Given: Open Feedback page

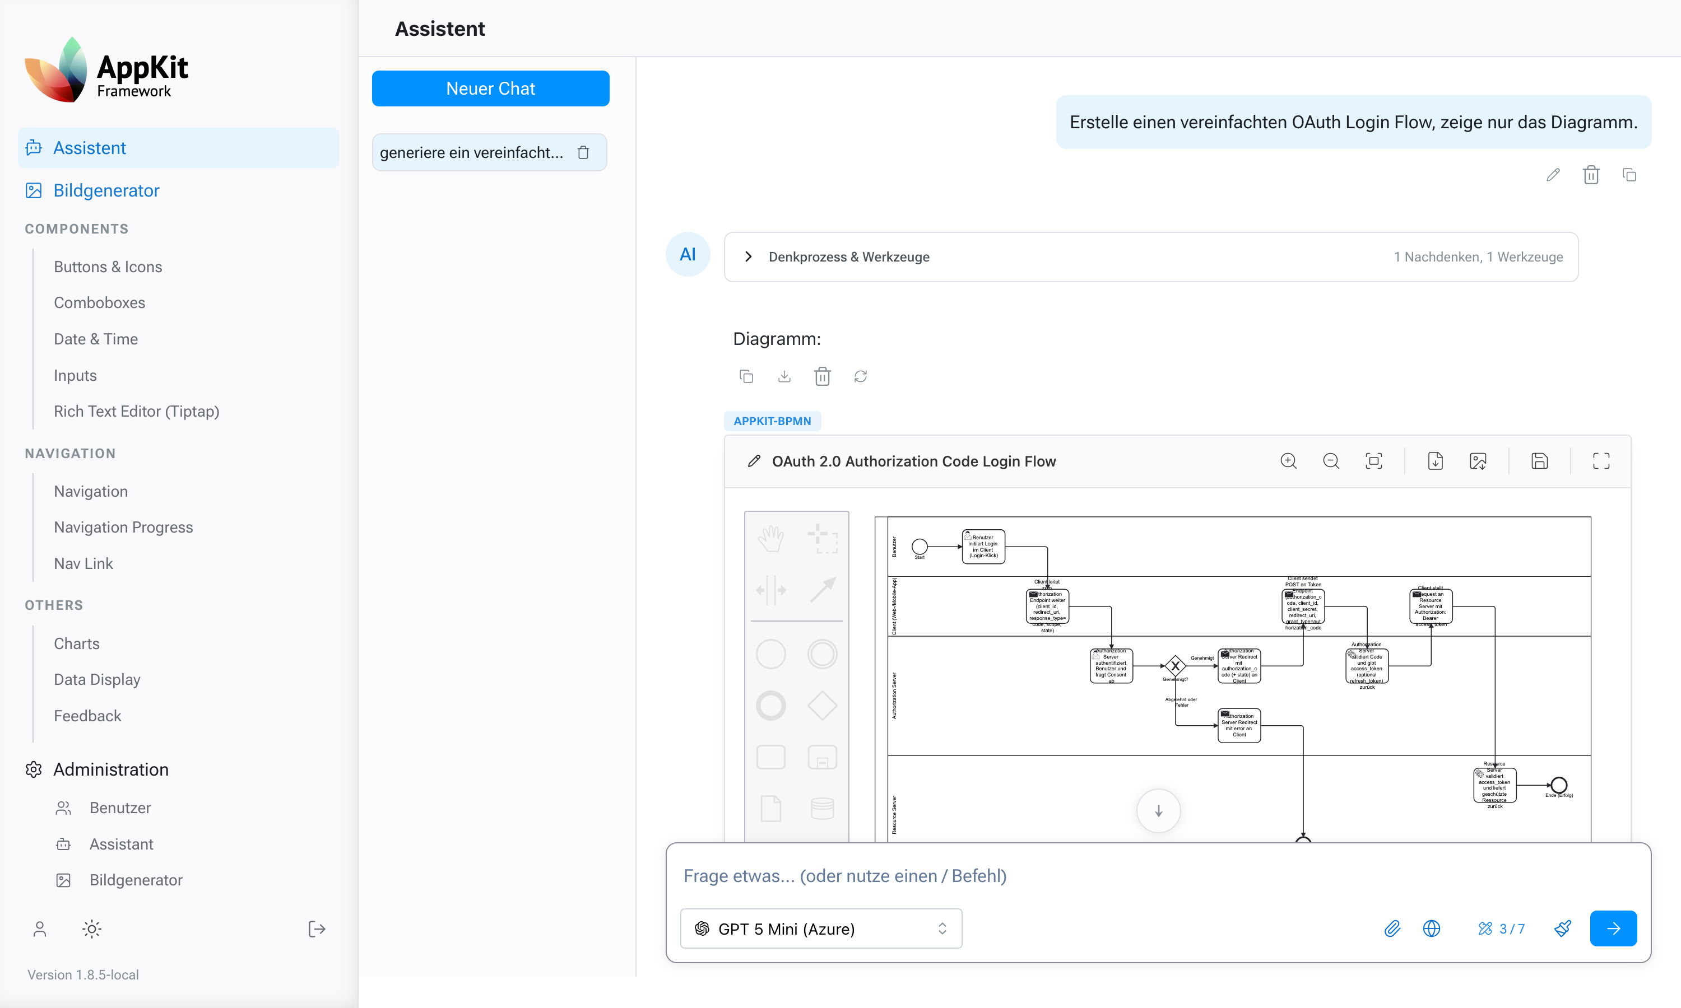Looking at the screenshot, I should click(87, 715).
